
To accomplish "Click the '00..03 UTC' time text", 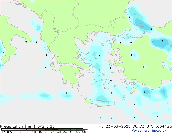I will (x=143, y=126).
